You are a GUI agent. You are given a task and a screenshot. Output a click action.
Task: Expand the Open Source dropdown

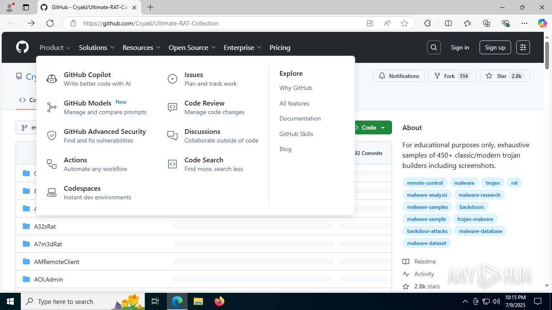(x=192, y=47)
